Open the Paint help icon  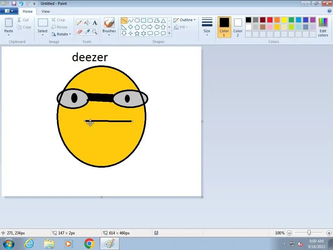coord(329,11)
